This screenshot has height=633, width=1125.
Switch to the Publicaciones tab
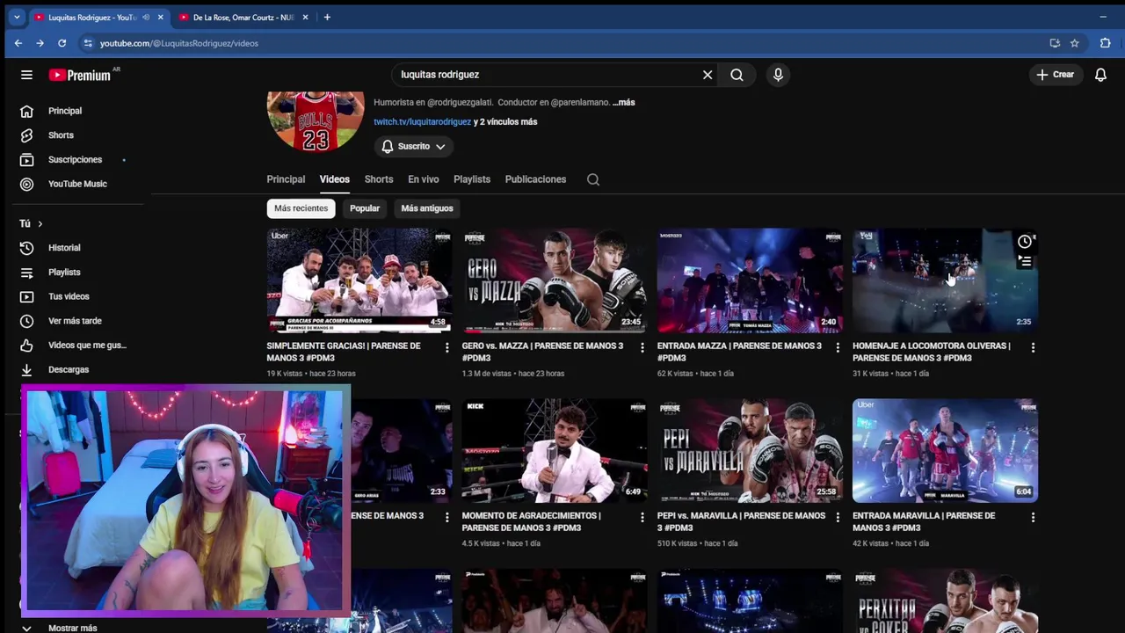535,179
